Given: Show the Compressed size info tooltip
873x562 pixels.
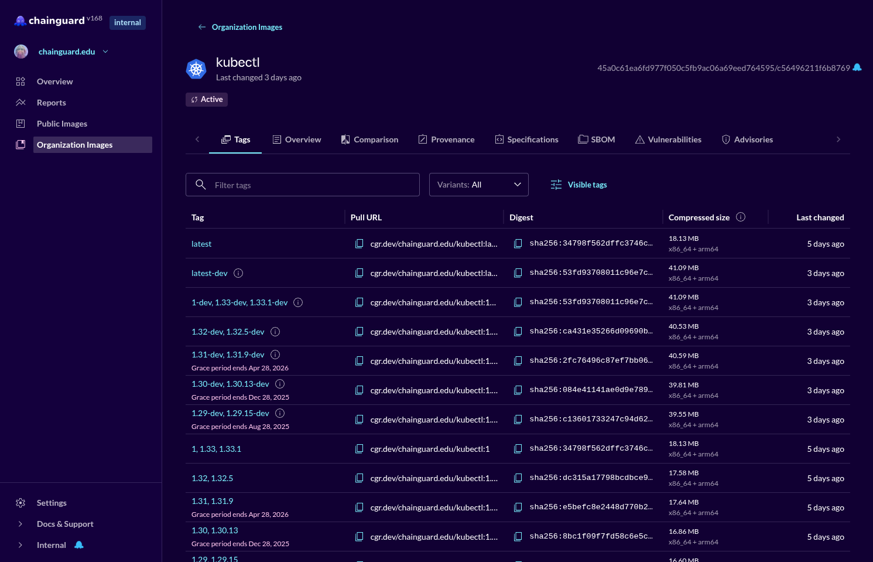Looking at the screenshot, I should (740, 217).
